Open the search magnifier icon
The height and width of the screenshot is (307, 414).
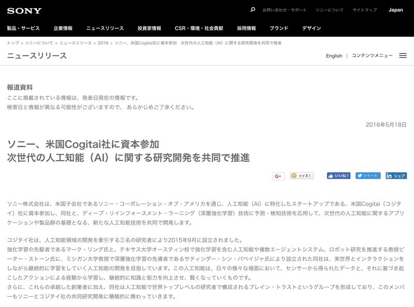tap(253, 10)
